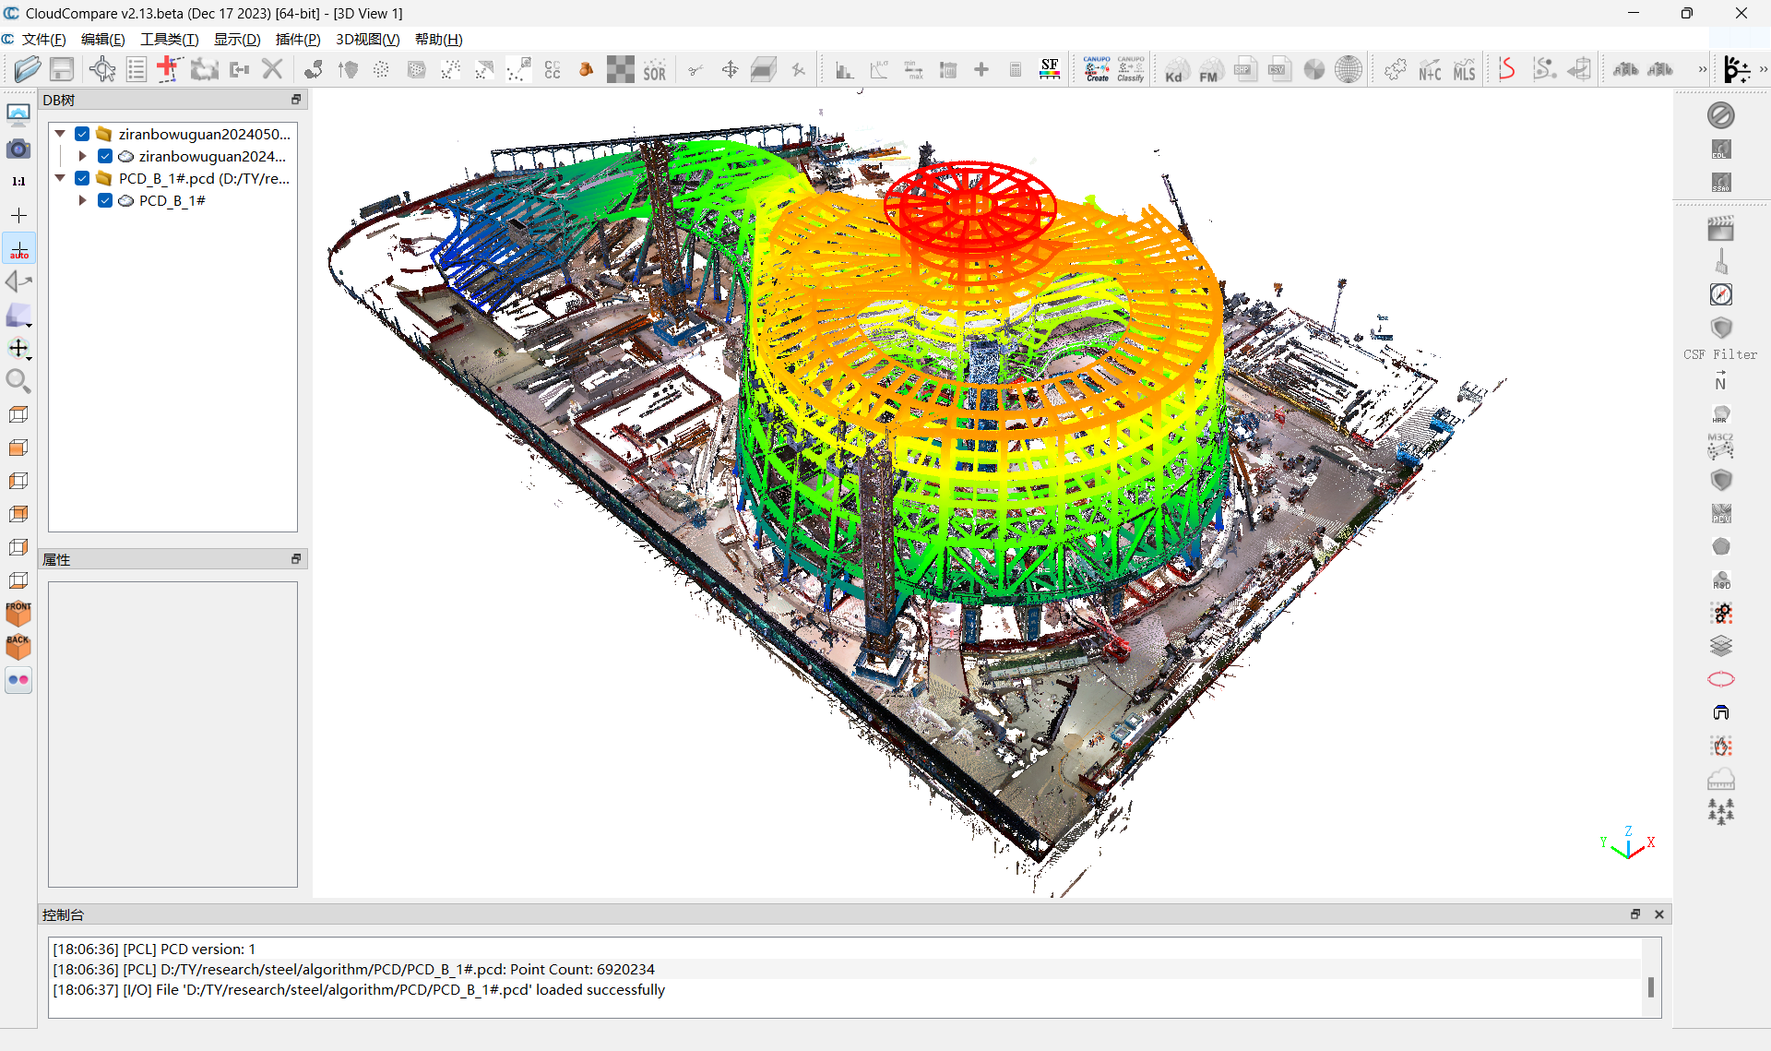Set the Front view cube

coord(18,614)
